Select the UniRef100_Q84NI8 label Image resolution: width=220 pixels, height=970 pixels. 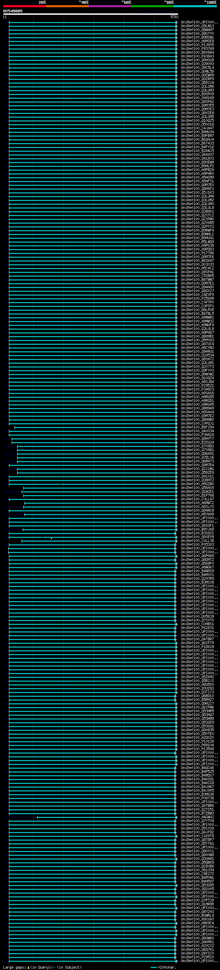pos(197,510)
